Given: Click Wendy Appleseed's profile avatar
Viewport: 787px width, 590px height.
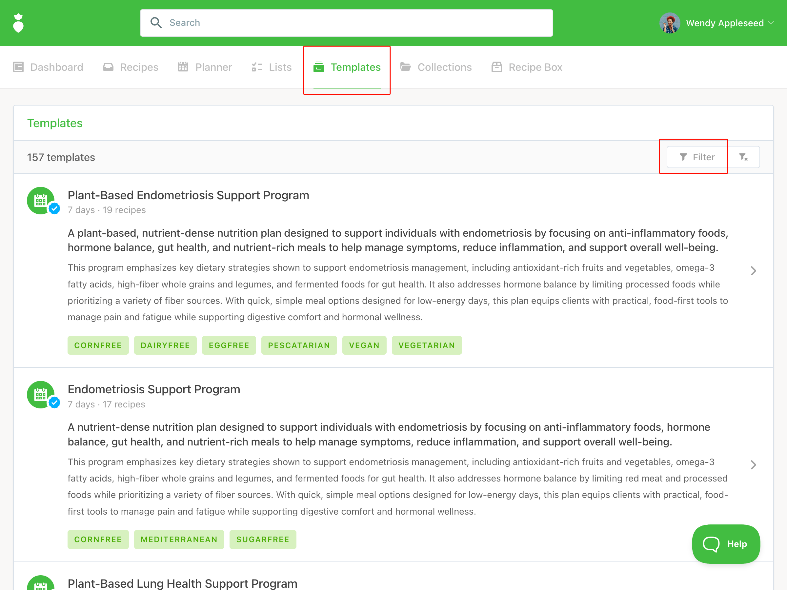Looking at the screenshot, I should 669,23.
